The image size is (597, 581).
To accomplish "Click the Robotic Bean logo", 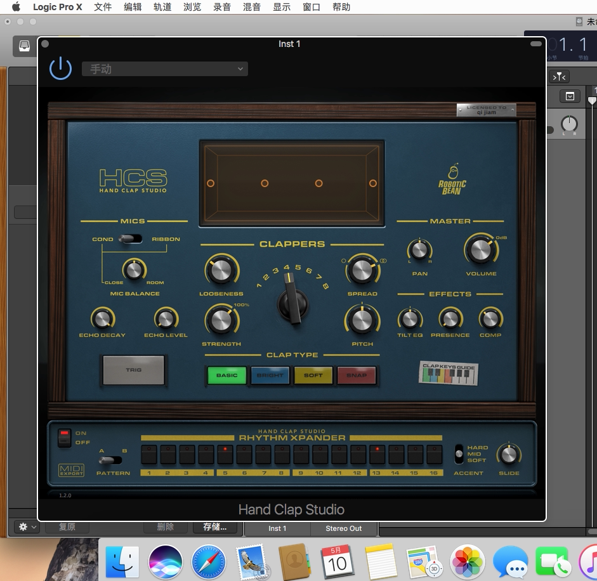I will [452, 180].
